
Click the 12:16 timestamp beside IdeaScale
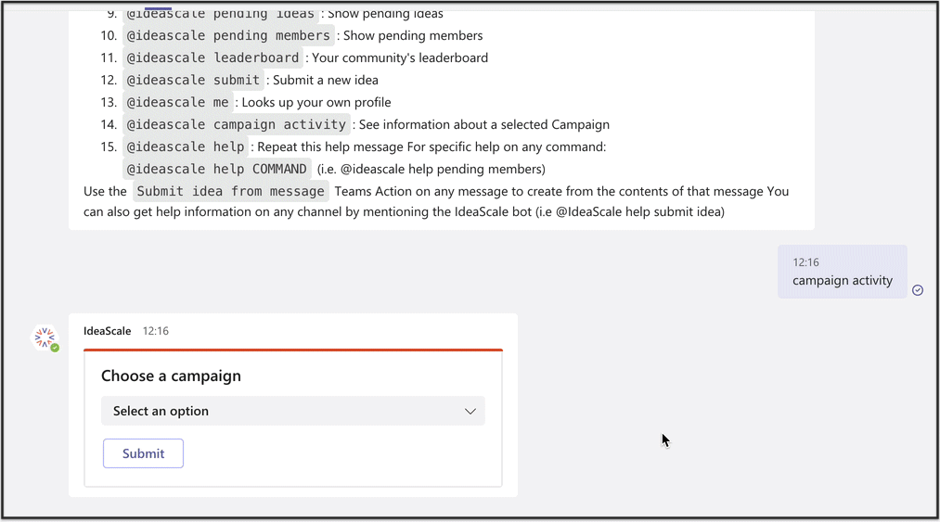(x=156, y=331)
